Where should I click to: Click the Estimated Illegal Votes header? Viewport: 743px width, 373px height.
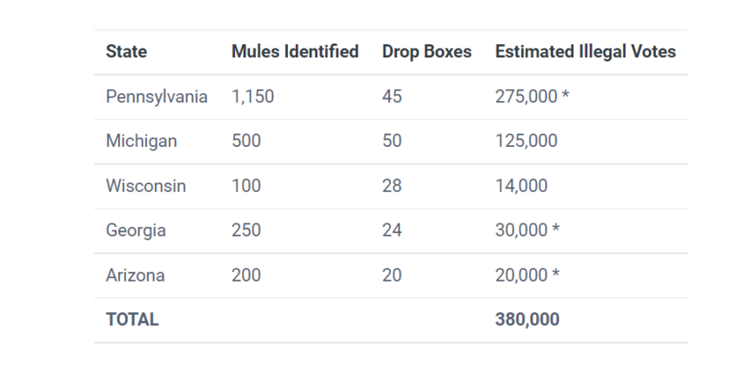click(x=585, y=52)
